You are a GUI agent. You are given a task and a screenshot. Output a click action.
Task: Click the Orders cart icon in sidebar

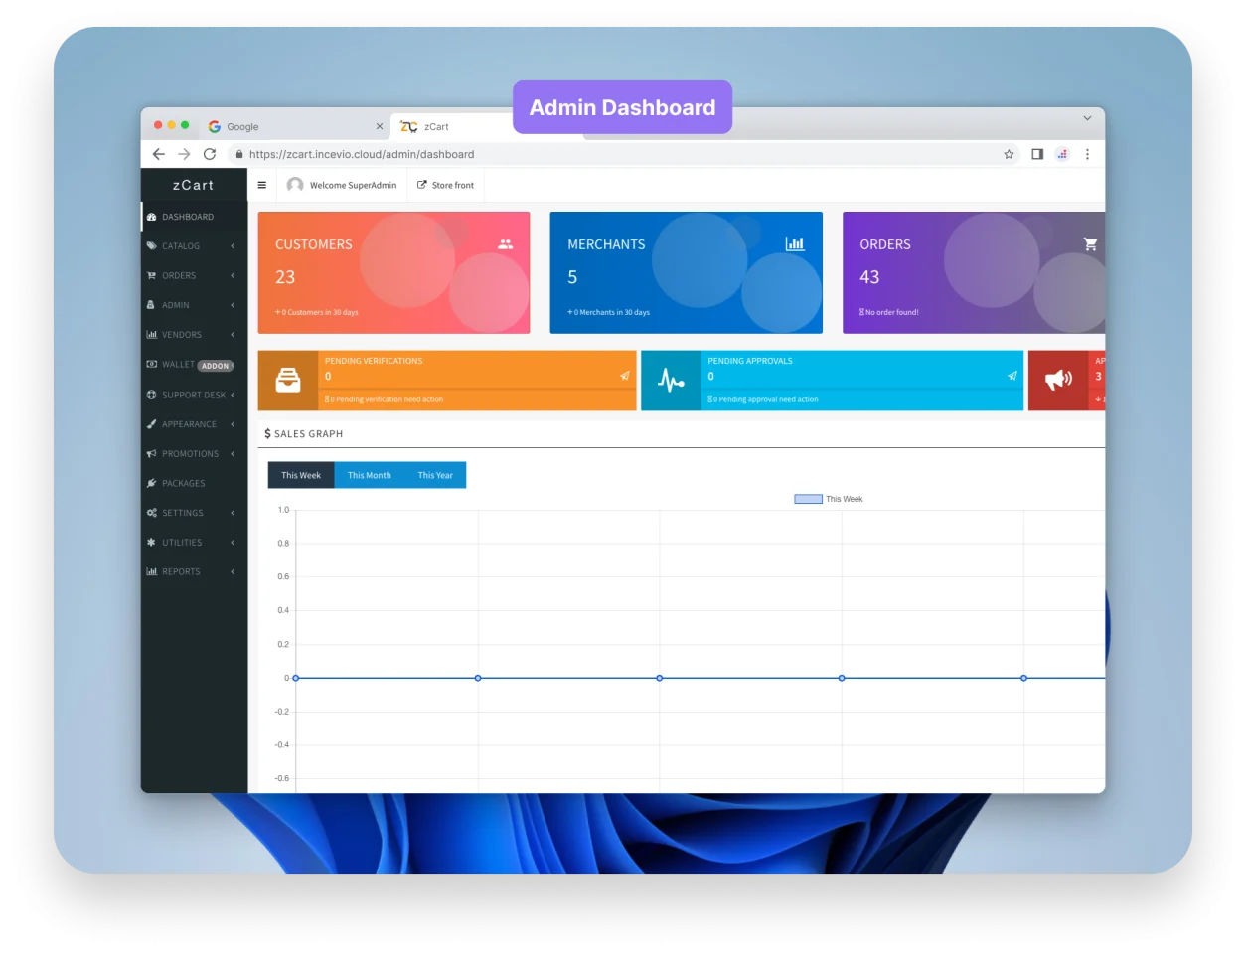(x=151, y=275)
